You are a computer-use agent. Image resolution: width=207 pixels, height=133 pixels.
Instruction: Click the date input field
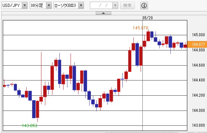click(101, 6)
